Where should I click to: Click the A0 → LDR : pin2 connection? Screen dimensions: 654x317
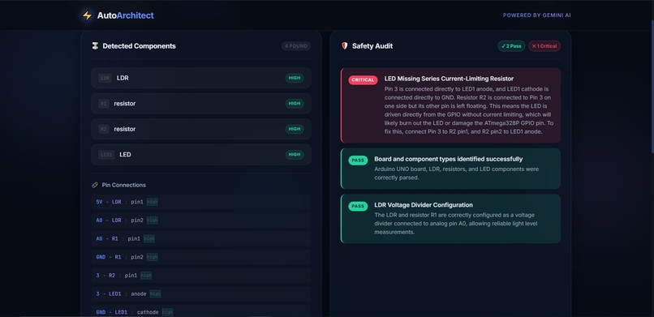tap(201, 220)
